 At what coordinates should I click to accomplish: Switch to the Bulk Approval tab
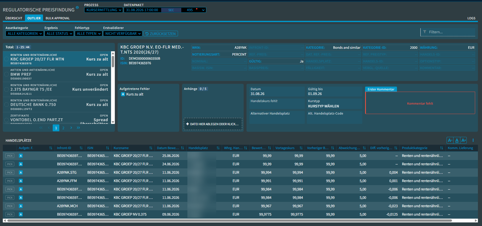[58, 18]
